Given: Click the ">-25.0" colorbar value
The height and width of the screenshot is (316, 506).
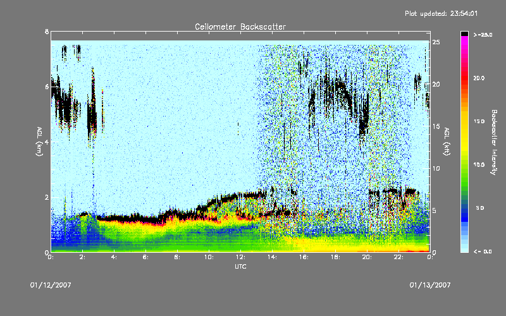Looking at the screenshot, I should [x=483, y=35].
